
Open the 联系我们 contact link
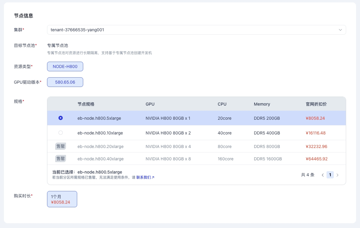click(144, 177)
